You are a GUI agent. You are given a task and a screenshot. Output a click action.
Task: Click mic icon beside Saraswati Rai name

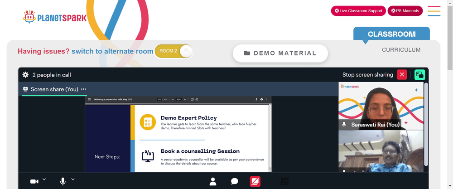[x=344, y=125]
